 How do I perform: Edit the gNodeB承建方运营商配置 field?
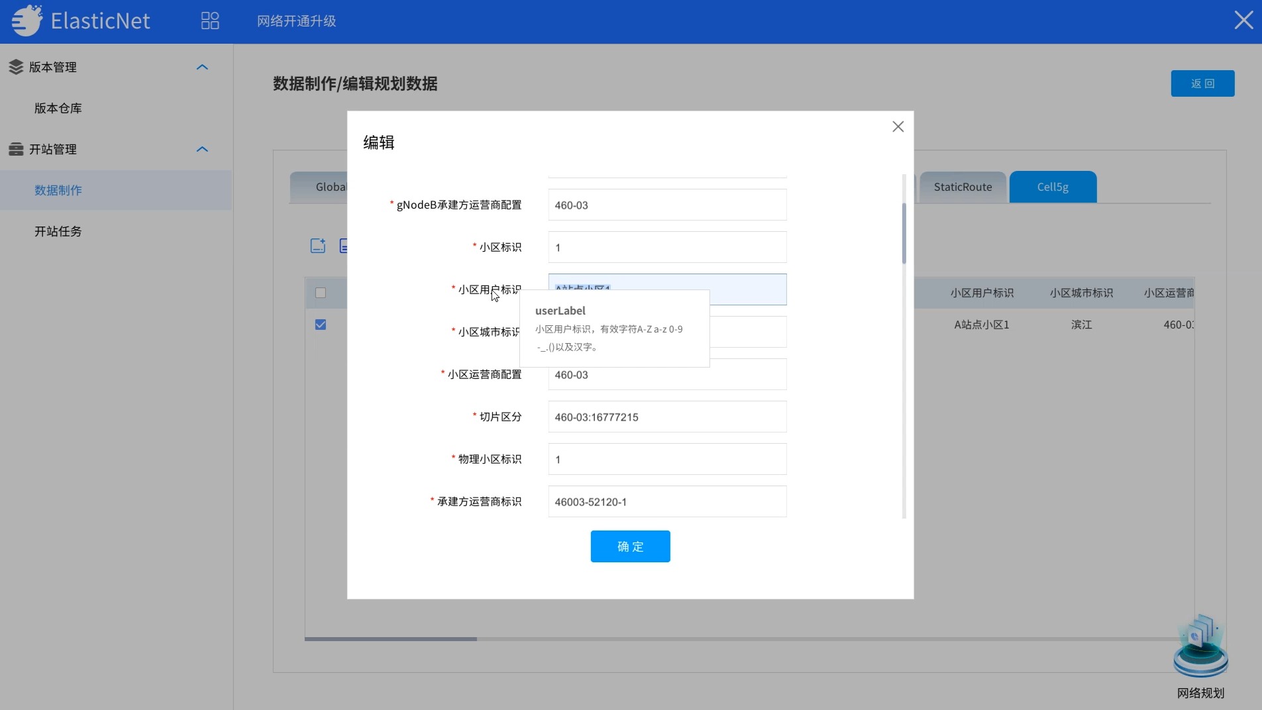point(667,205)
